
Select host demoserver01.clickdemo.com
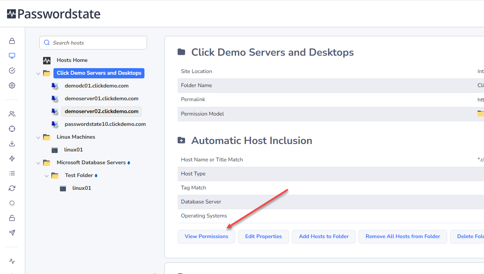point(101,99)
